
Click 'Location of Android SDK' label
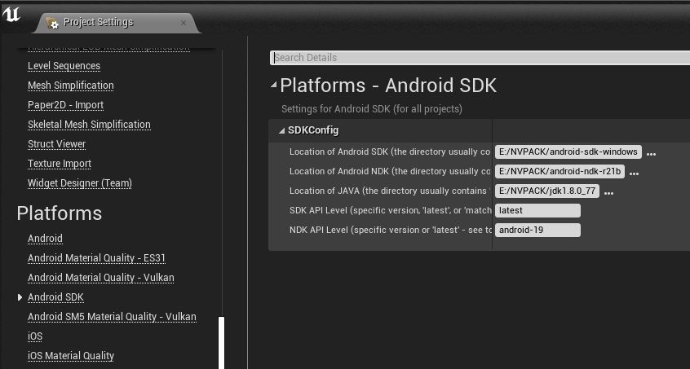tap(389, 152)
